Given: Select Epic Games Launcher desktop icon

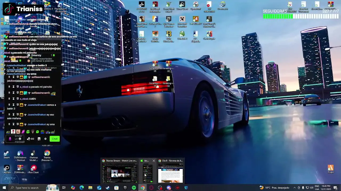Looking at the screenshot, I should (168, 22).
